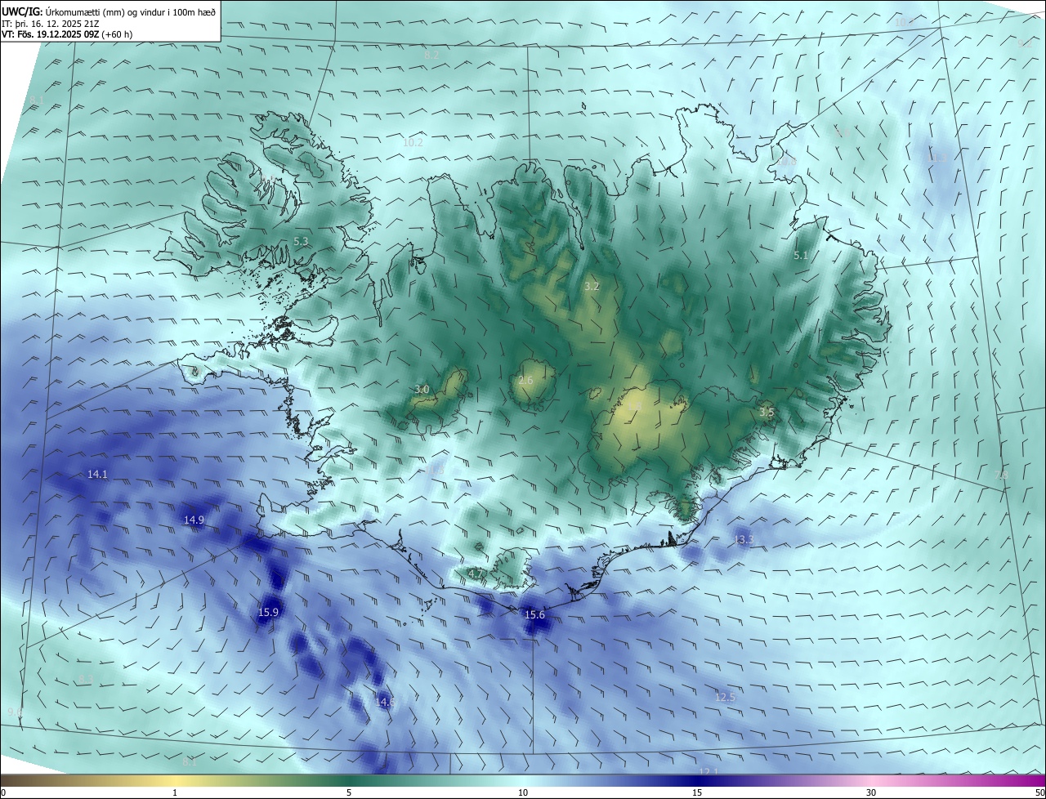1046x799 pixels.
Task: Click the 2.6 value label on the glacier
Action: (525, 381)
